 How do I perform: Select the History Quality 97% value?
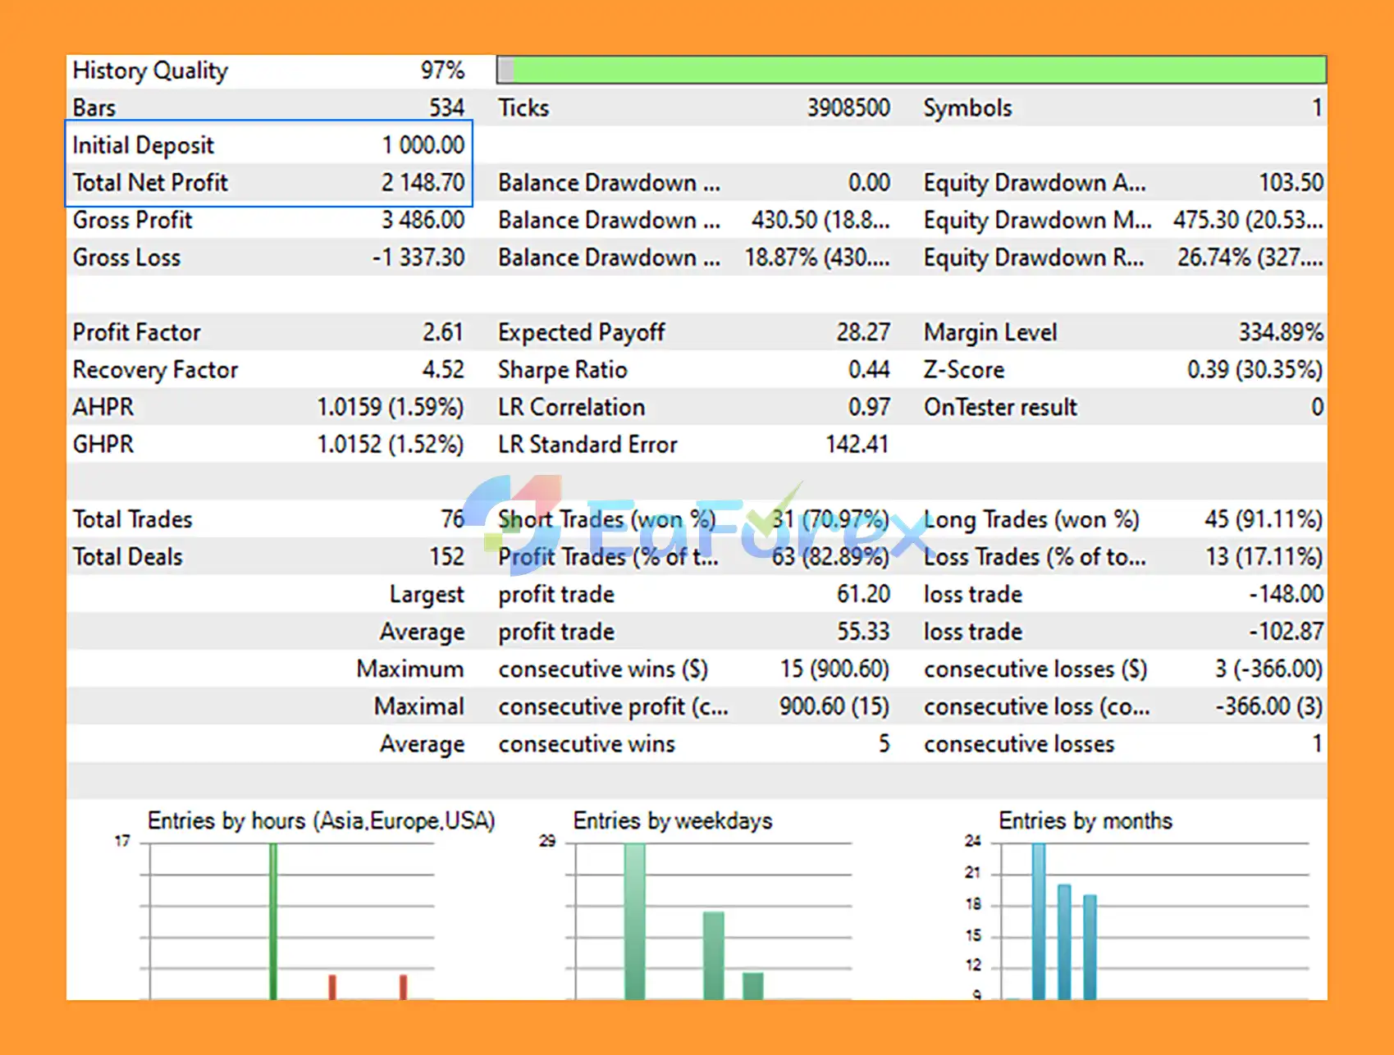(x=442, y=71)
